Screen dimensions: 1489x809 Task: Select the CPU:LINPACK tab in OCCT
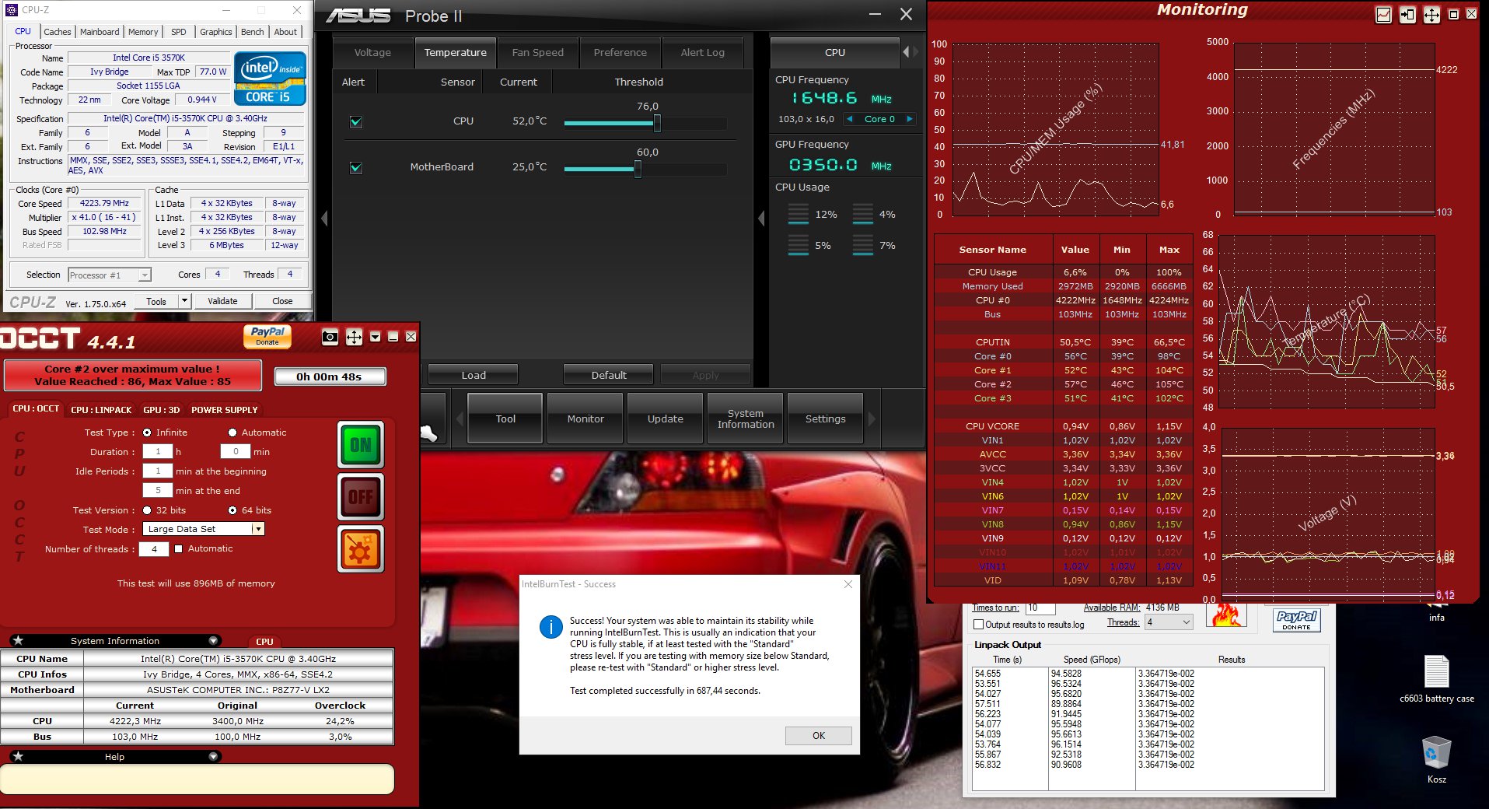(x=101, y=410)
